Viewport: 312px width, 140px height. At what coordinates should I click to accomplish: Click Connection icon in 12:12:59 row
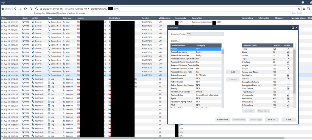(x=49, y=52)
